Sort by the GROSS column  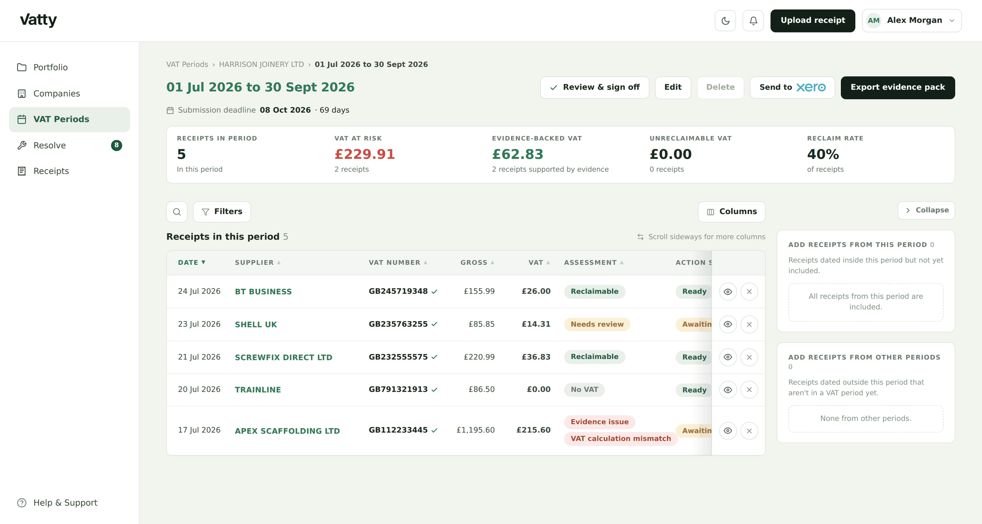(x=477, y=263)
